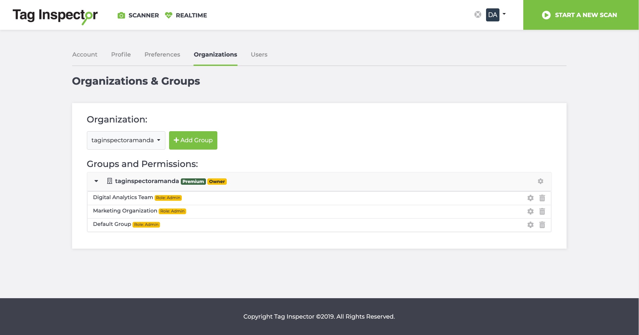
Task: Click the play icon in Start a New Scan
Action: click(x=546, y=15)
